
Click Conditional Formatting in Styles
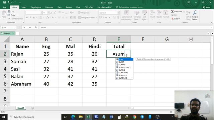coord(126,15)
